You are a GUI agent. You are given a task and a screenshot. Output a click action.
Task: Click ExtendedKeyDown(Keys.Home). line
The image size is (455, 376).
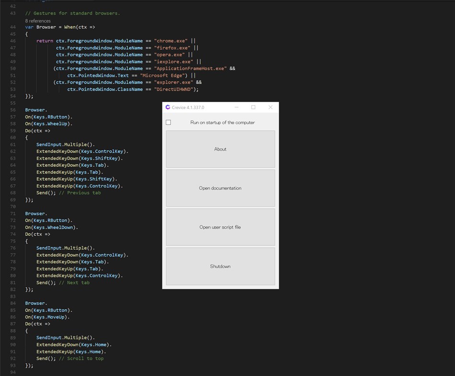(74, 345)
